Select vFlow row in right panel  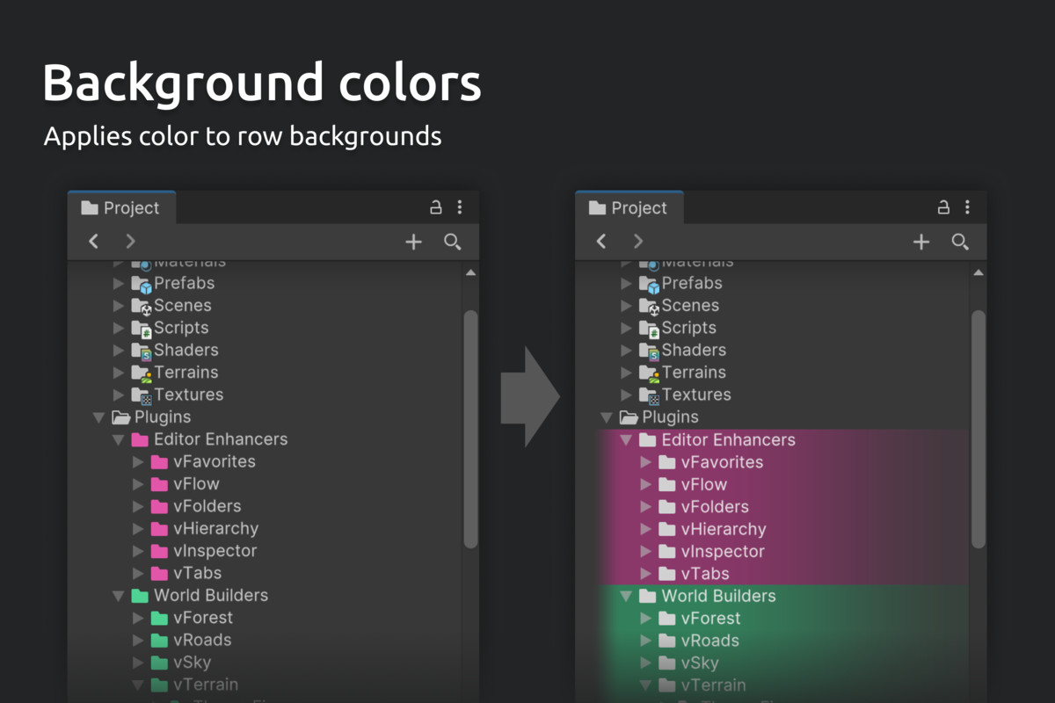tap(773, 484)
